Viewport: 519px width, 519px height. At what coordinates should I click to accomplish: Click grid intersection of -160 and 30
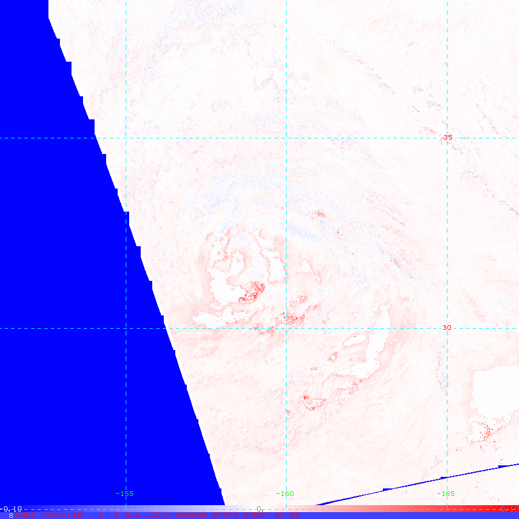pos(287,328)
